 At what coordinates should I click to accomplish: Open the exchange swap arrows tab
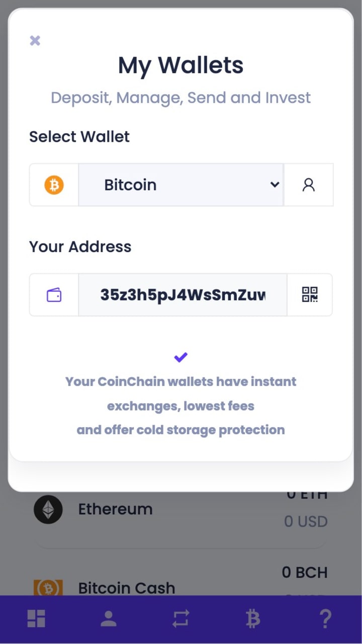tap(181, 619)
